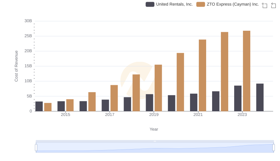Select the United Rentals bar for 2015
The image size is (280, 161).
[61, 106]
